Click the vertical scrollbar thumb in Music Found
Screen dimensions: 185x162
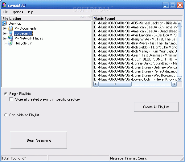179,32
